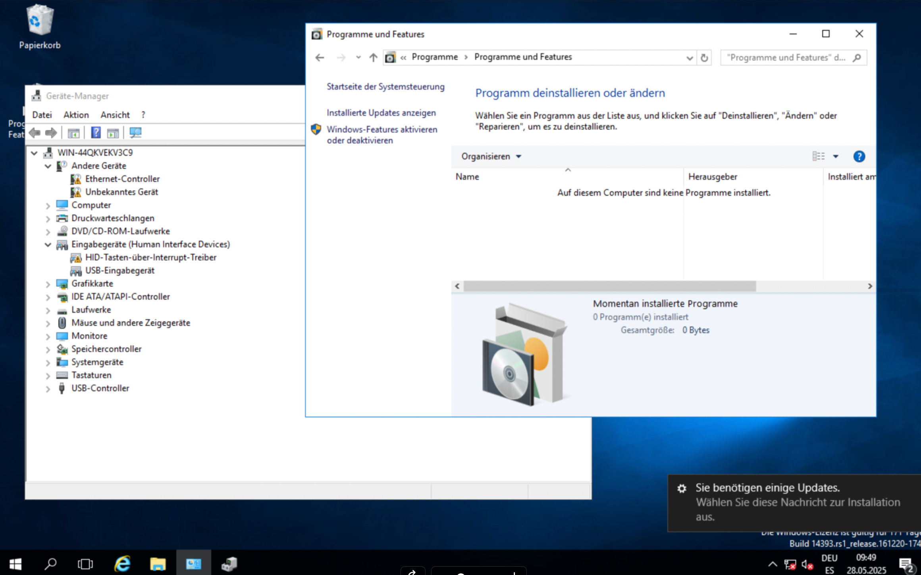
Task: Open File Explorer from the taskbar
Action: pyautogui.click(x=158, y=563)
